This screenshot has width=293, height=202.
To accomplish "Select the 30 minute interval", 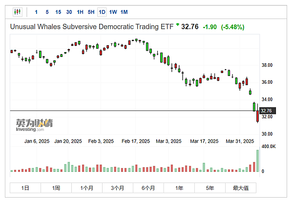I will tap(69, 12).
